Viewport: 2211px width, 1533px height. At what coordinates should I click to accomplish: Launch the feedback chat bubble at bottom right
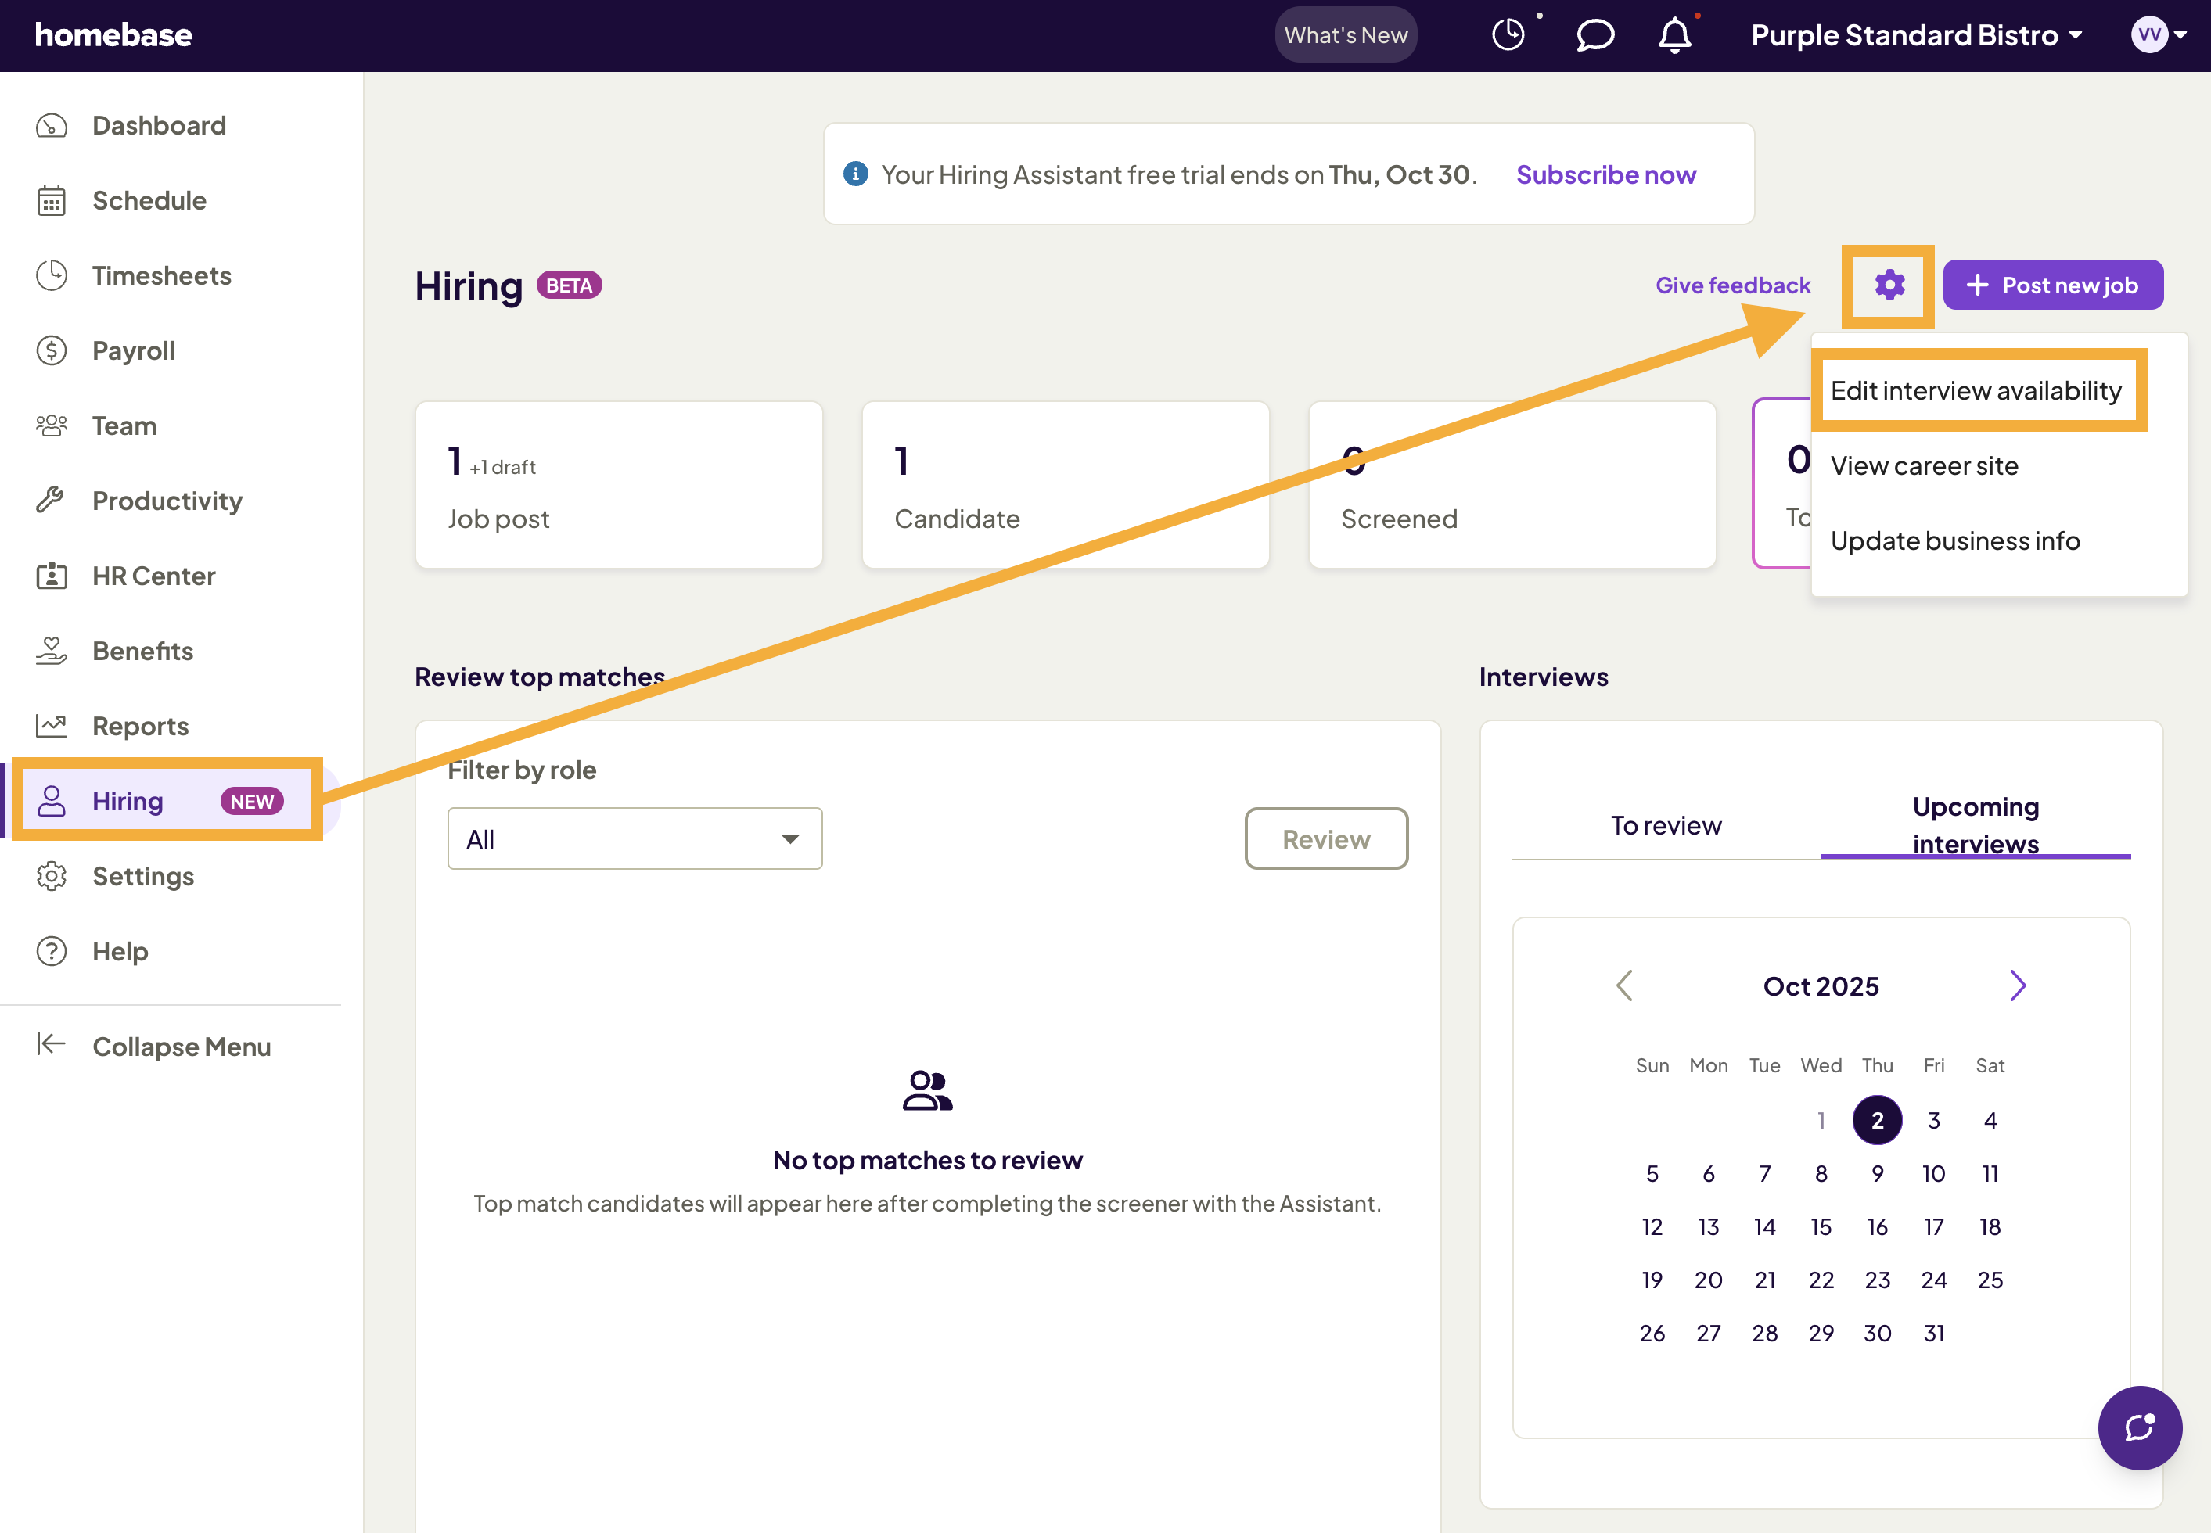(x=2140, y=1427)
